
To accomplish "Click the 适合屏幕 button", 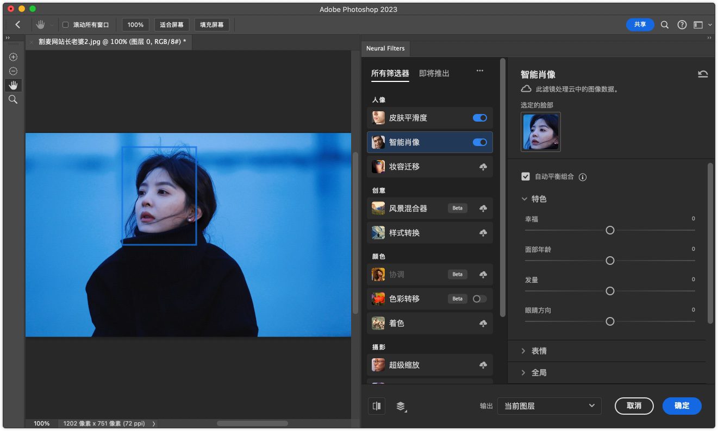I will click(172, 24).
